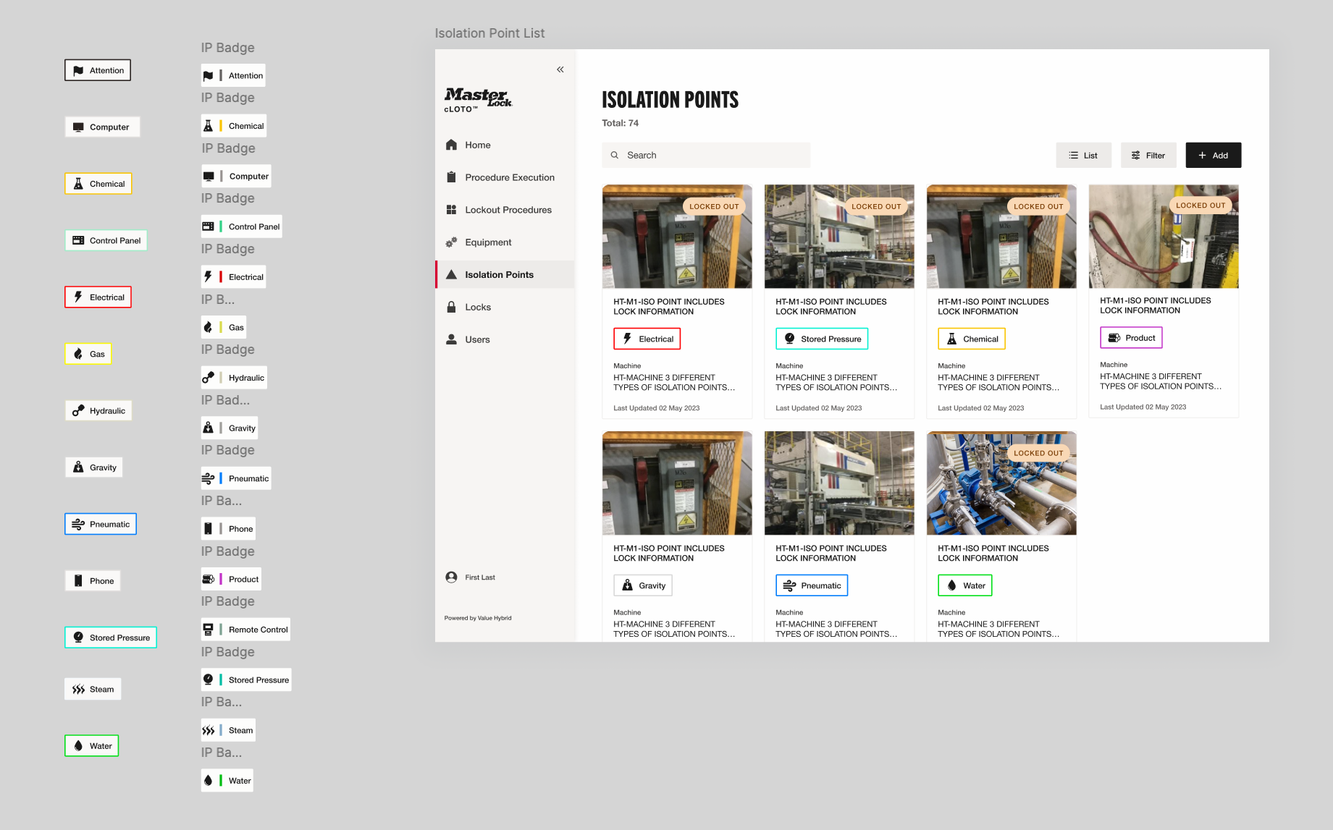Select the outlined Computer badge
1333x830 pixels.
102,127
